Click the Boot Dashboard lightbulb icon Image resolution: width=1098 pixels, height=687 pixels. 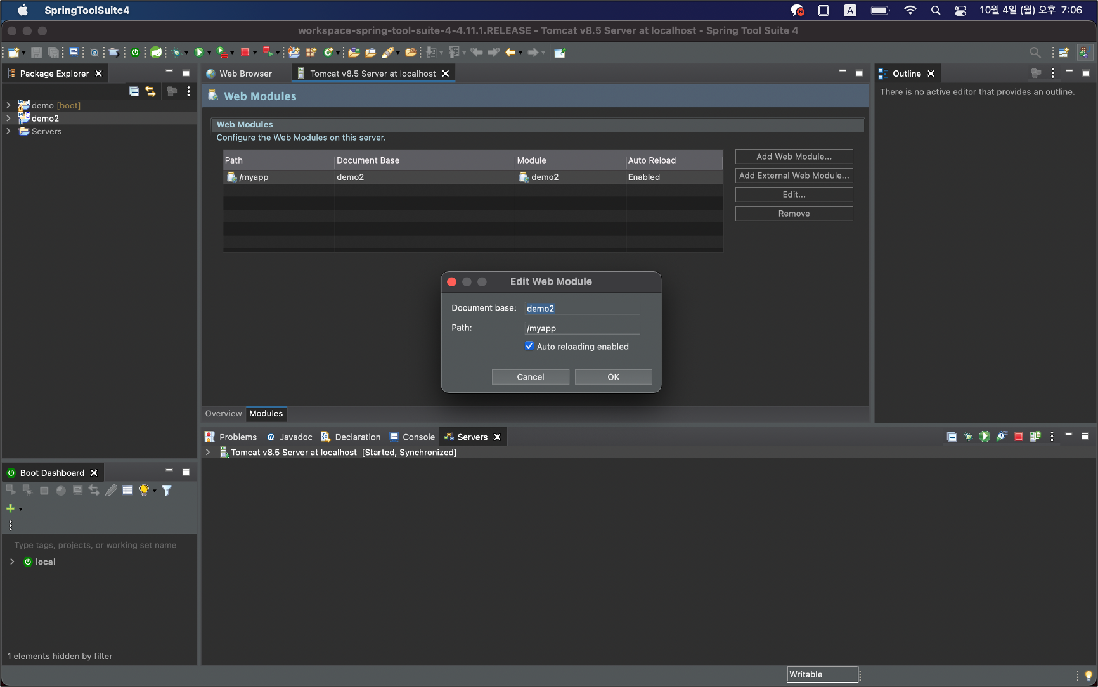144,491
